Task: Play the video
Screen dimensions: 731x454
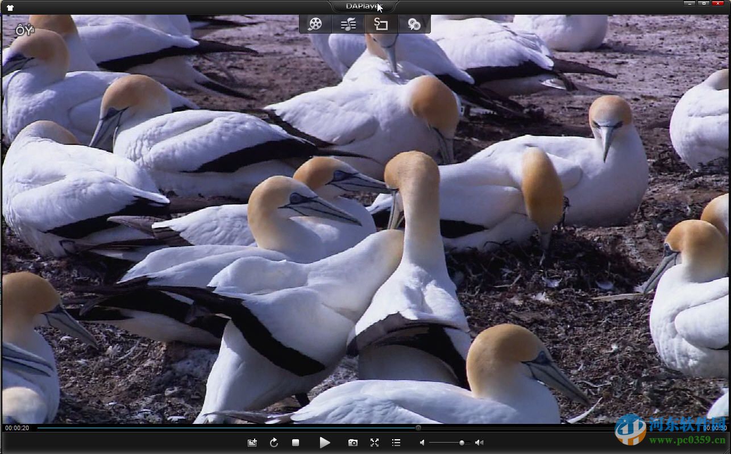Action: [325, 443]
